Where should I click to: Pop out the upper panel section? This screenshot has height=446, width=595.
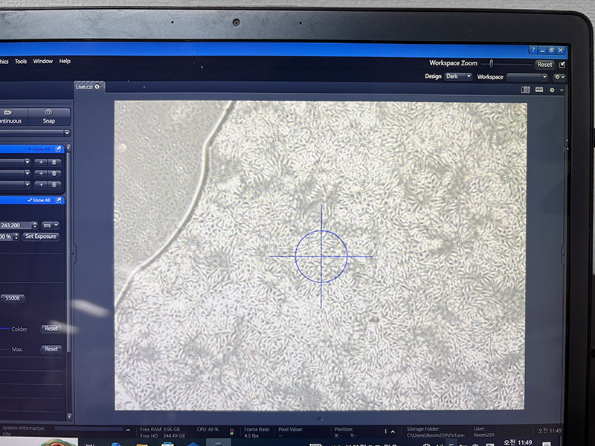[59, 149]
